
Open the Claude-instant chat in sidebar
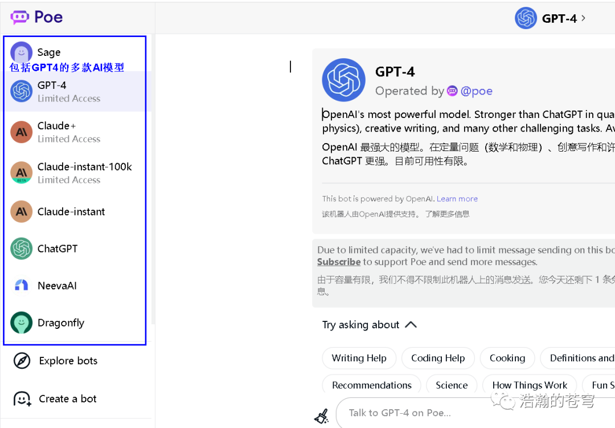click(x=71, y=212)
